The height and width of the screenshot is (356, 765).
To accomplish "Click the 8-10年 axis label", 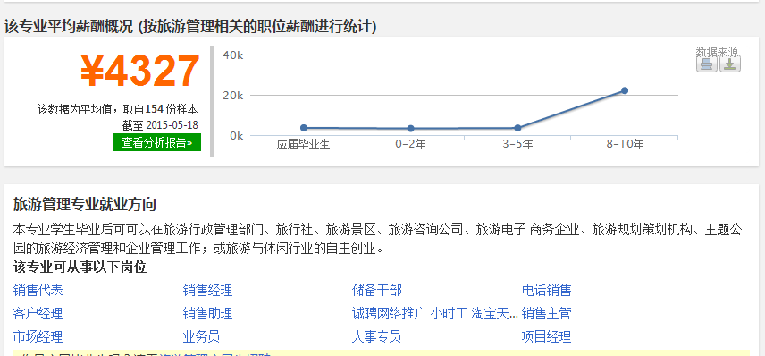I will point(625,145).
